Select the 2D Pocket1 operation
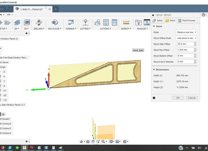Image resolution: width=208 pixels, height=151 pixels. click(5, 119)
